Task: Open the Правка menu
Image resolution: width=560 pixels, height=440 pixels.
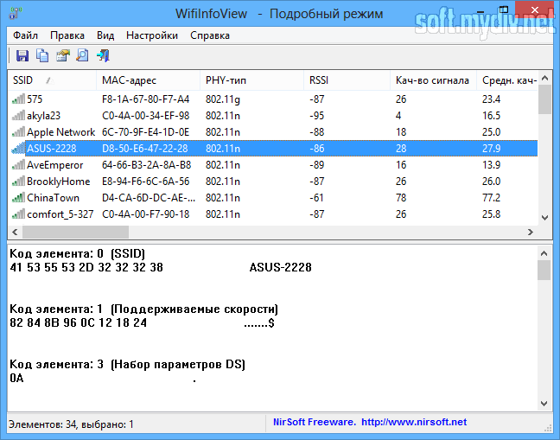Action: (67, 35)
